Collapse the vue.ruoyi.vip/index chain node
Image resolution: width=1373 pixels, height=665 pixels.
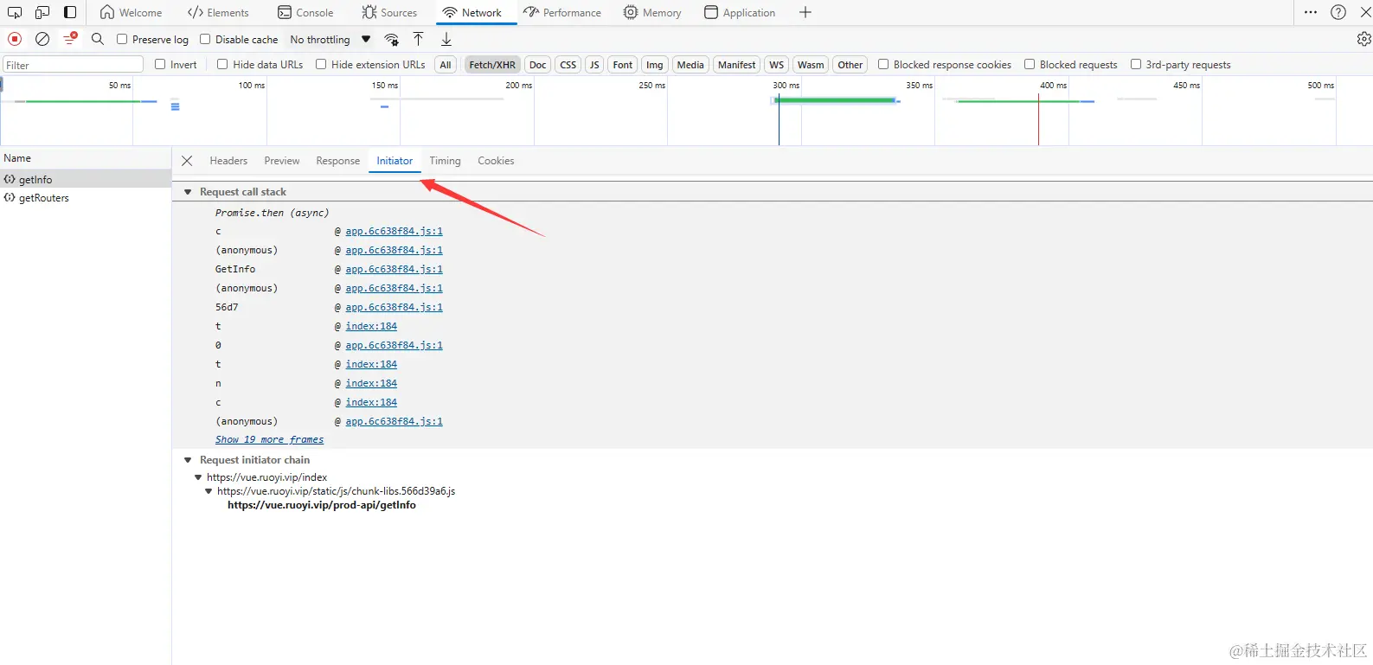coord(198,477)
